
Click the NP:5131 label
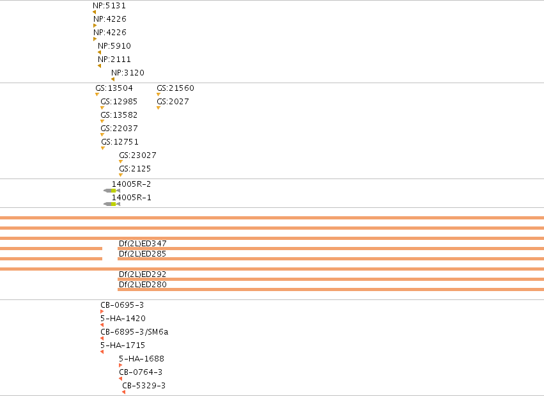[109, 6]
